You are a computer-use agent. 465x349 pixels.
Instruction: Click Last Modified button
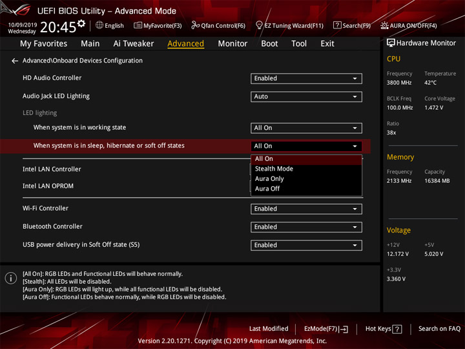click(269, 329)
